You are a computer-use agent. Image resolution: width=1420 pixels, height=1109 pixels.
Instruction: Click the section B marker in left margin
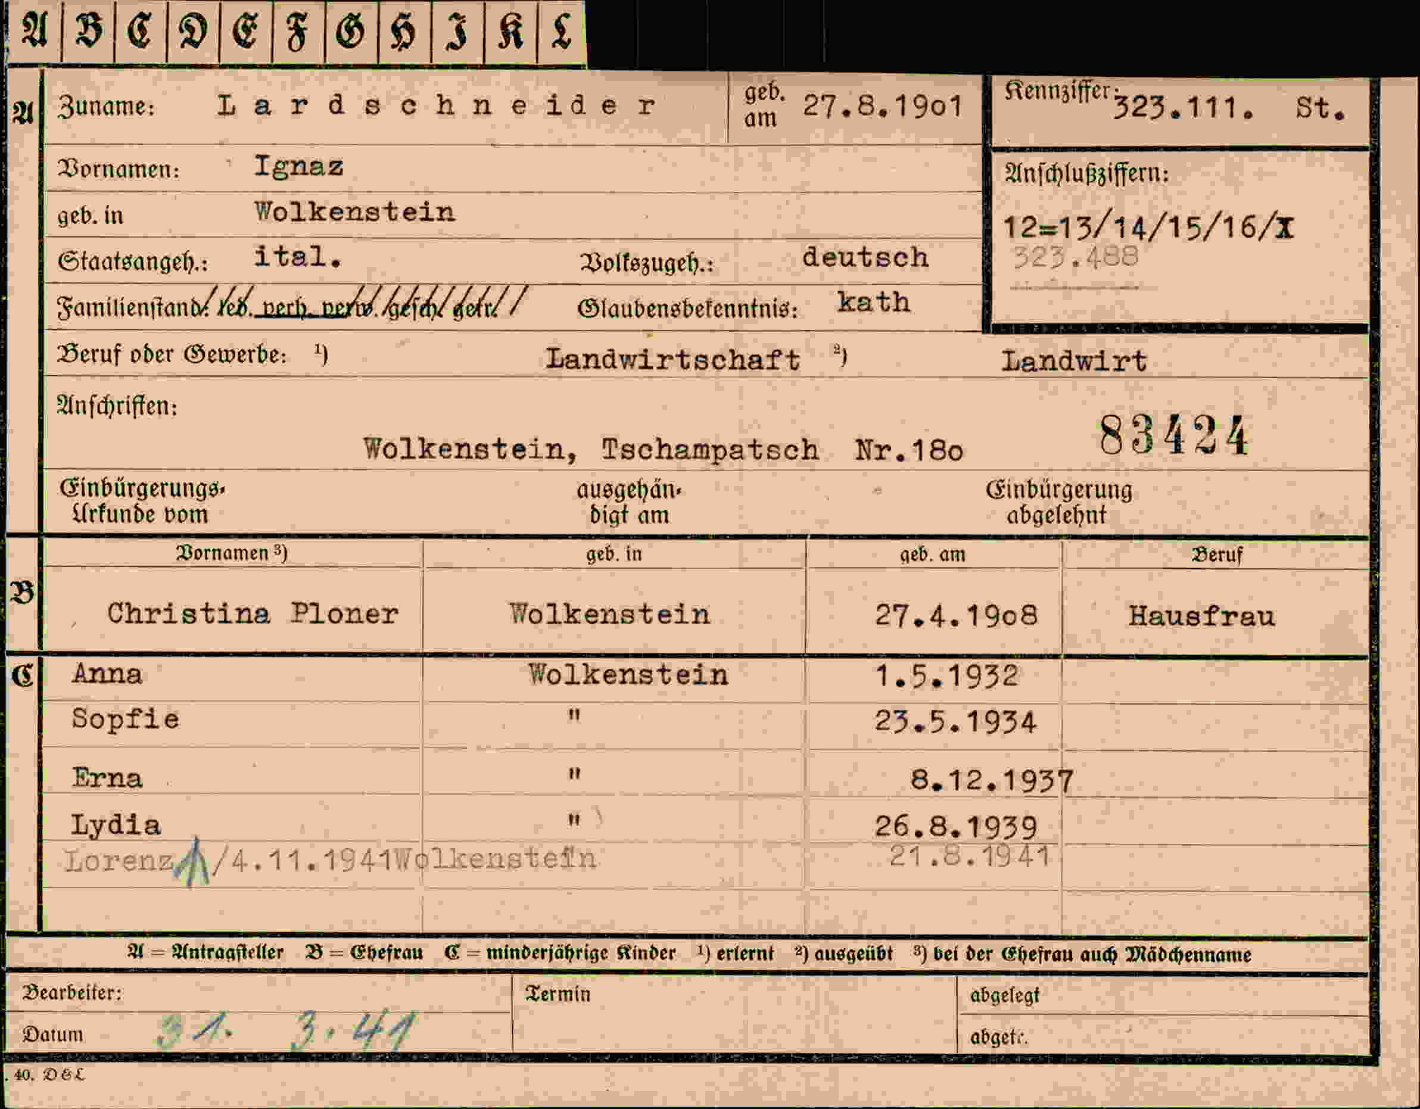[22, 593]
